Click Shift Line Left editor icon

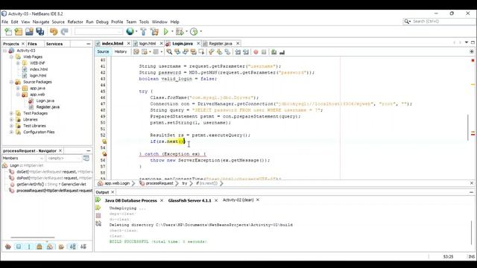(238, 52)
